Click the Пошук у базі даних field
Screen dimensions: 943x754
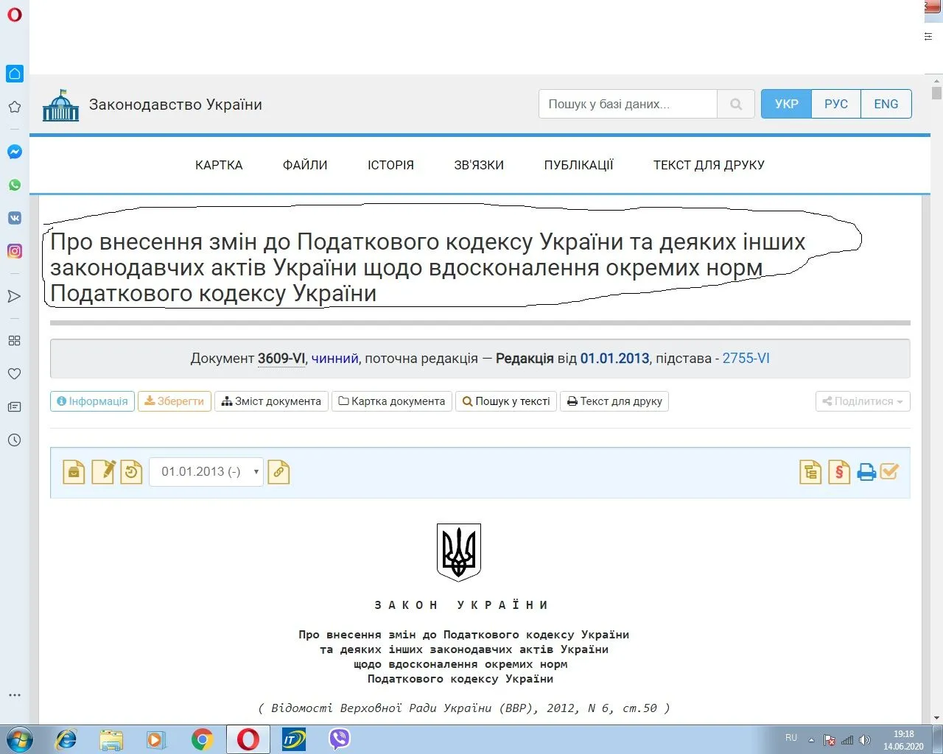[628, 105]
